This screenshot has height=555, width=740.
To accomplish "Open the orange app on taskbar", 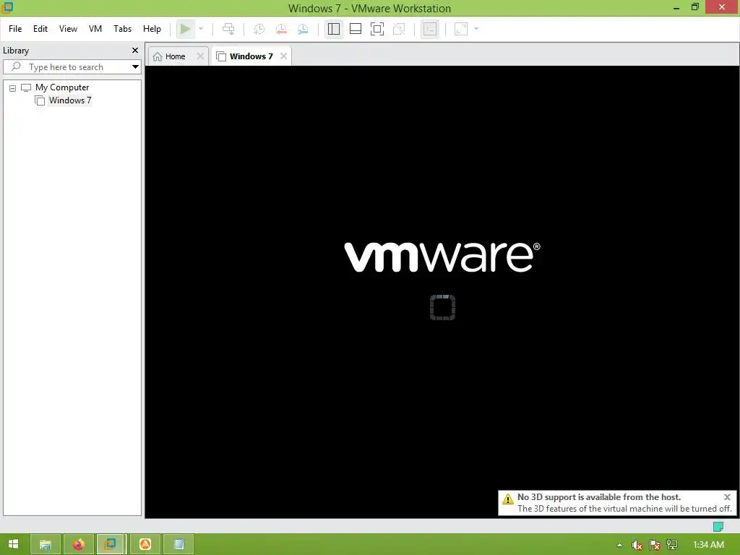I will pyautogui.click(x=145, y=544).
